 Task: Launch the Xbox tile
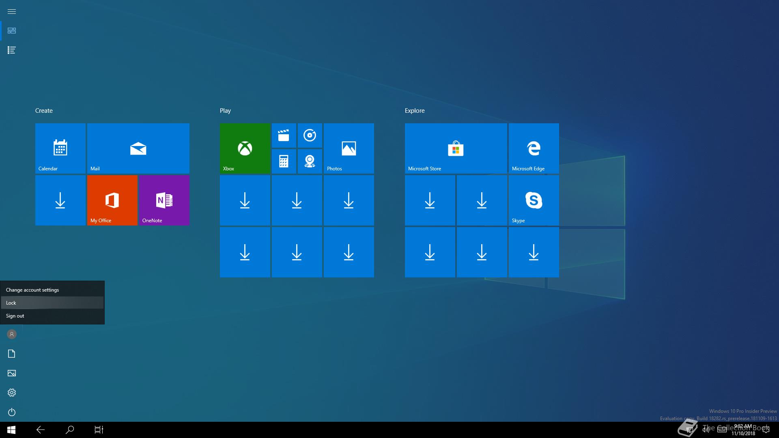pos(245,148)
